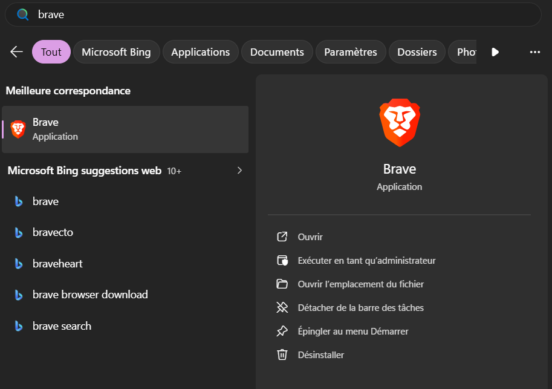Show more filters with the play arrow
Image resolution: width=552 pixels, height=389 pixels.
(495, 52)
